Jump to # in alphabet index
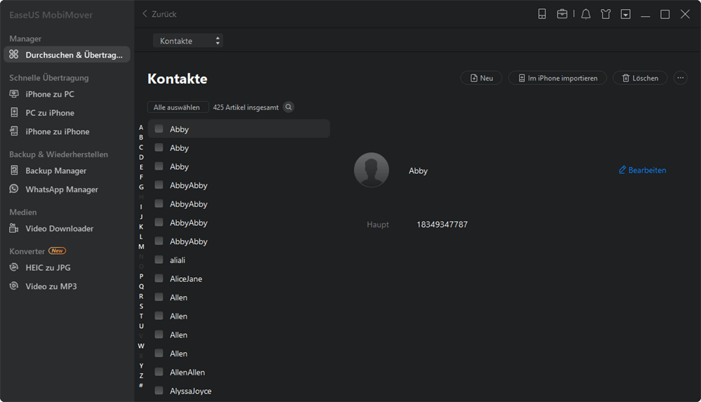Viewport: 701px width, 402px height. tap(141, 385)
